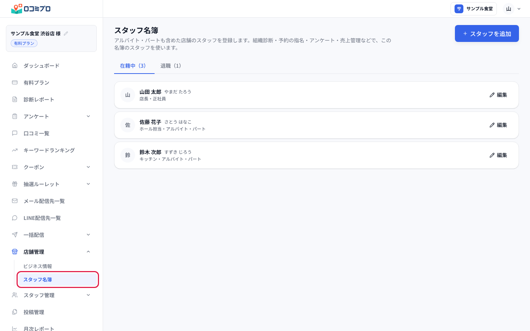Image resolution: width=530 pixels, height=331 pixels.
Task: Click the 有料プラン badge
Action: 24,43
